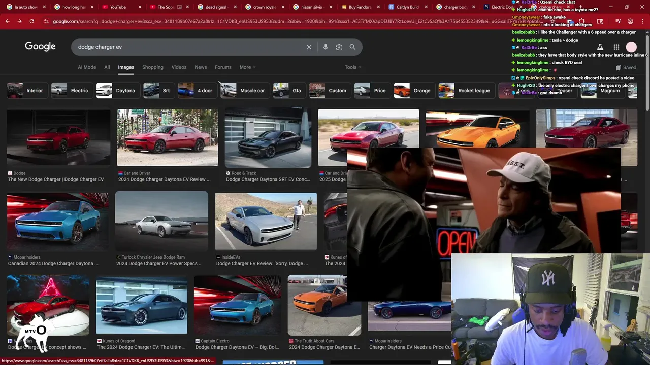The width and height of the screenshot is (650, 365).
Task: Open Car and Driver '2024 Dodge Charger Daytona EV Review' thumbnail
Action: tap(168, 137)
